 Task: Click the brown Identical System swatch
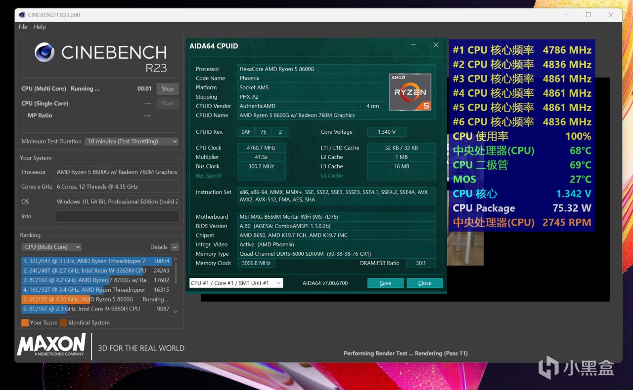(63, 323)
